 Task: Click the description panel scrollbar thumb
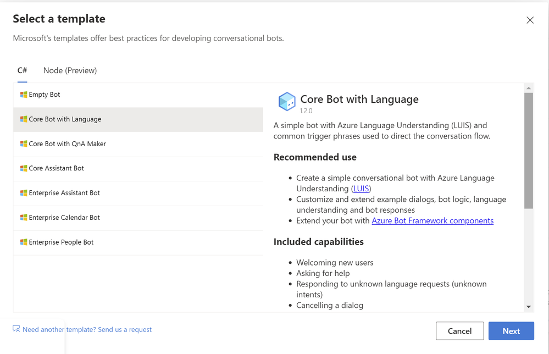529,151
